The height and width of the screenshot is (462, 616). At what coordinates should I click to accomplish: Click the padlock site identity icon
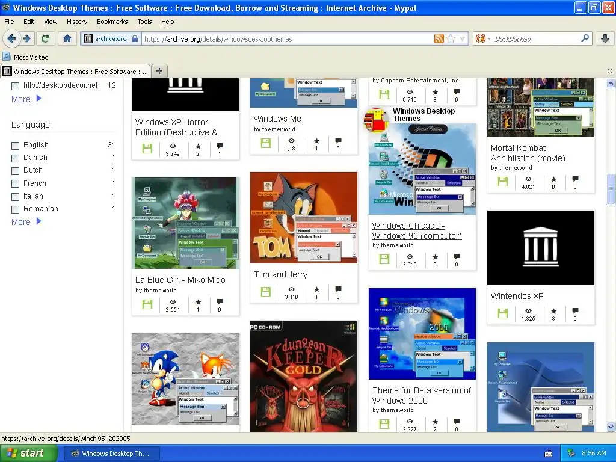135,38
